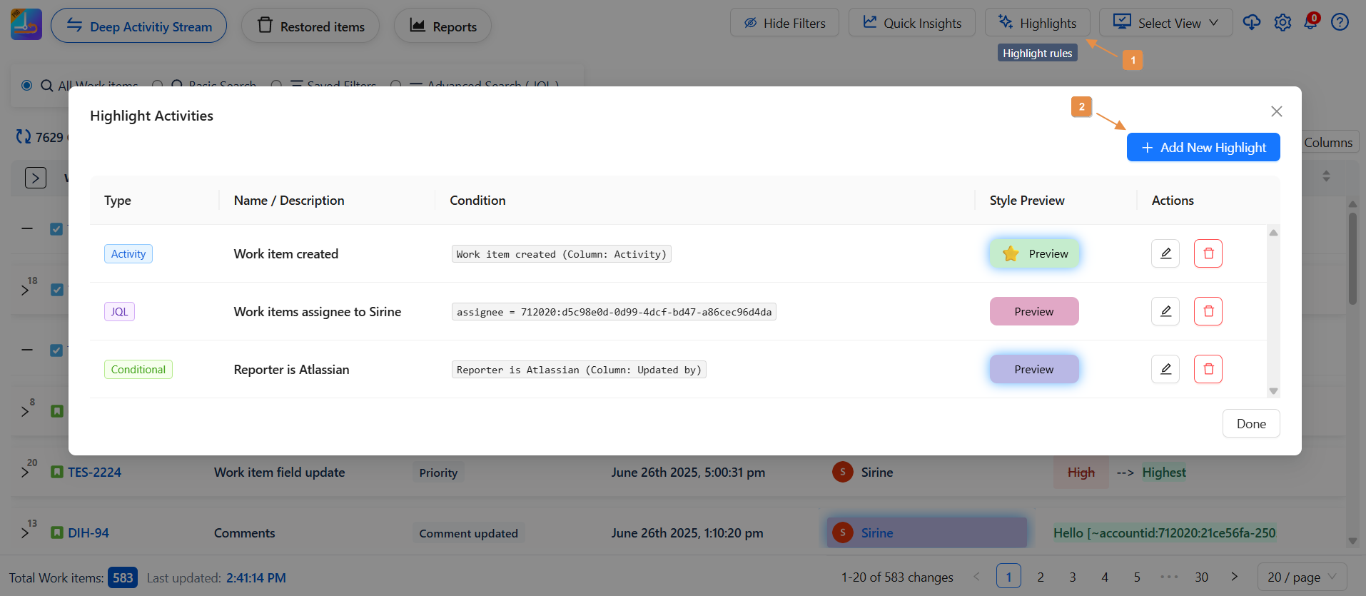Screen dimensions: 1366x596
Task: Open the notifications bell
Action: 1310,23
